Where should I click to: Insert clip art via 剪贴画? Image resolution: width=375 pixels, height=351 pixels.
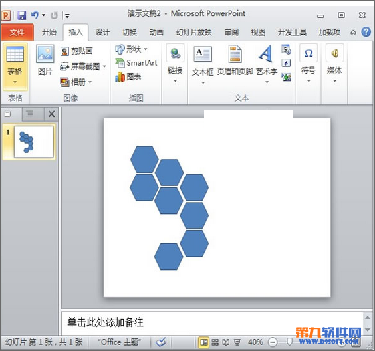(76, 51)
